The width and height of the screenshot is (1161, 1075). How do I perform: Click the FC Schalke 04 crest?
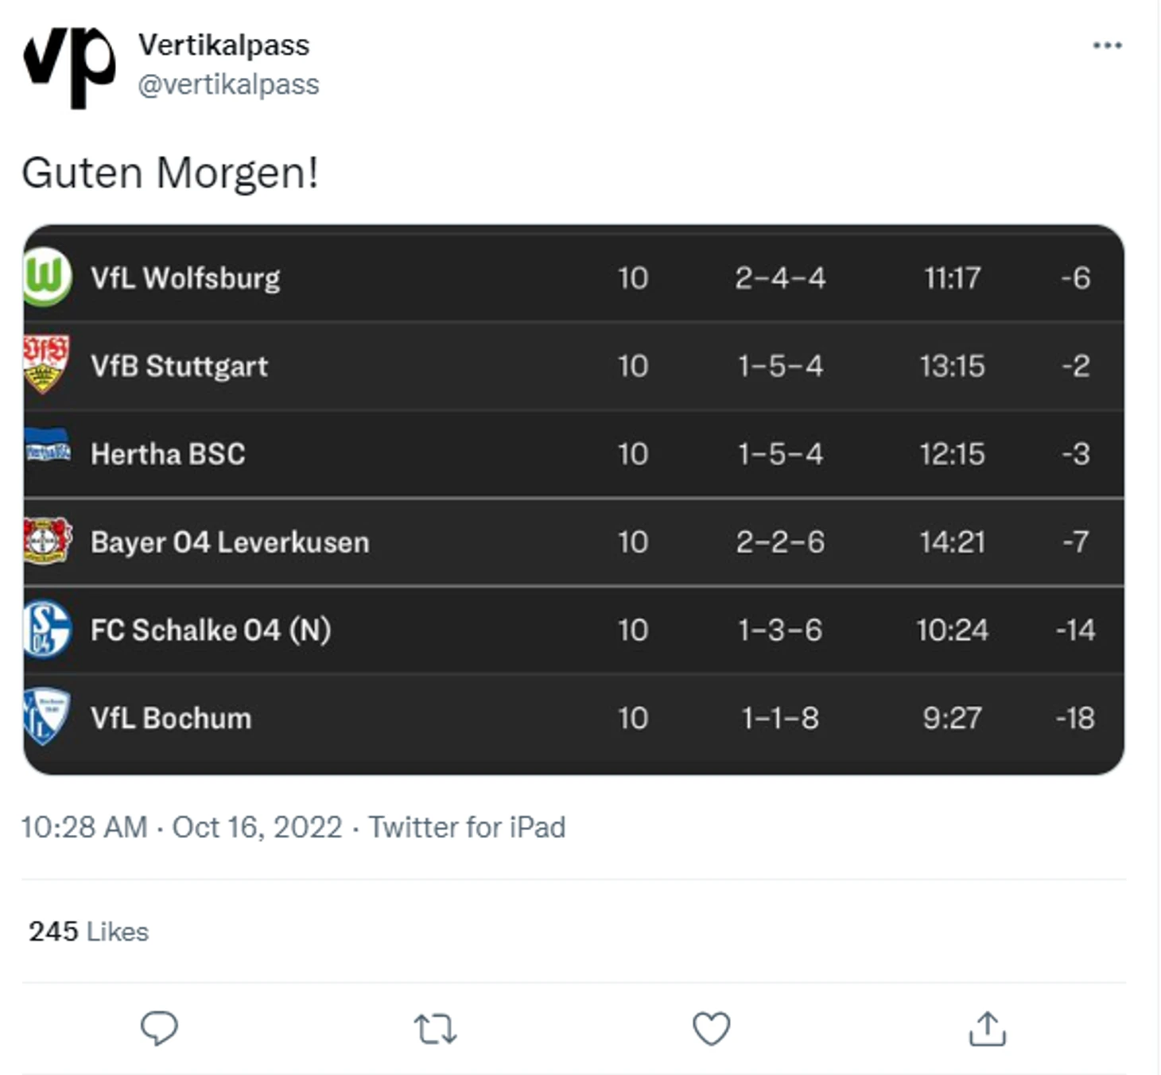[47, 629]
